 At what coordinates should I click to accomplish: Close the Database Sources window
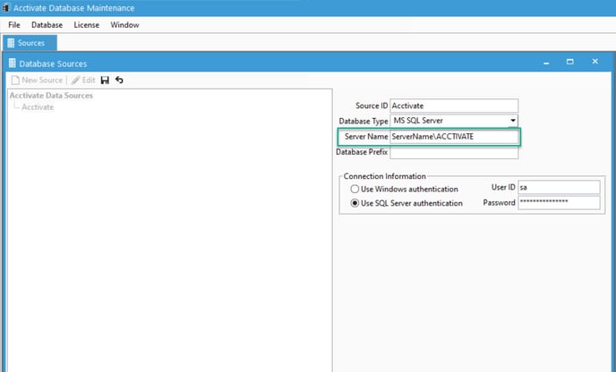tap(595, 62)
